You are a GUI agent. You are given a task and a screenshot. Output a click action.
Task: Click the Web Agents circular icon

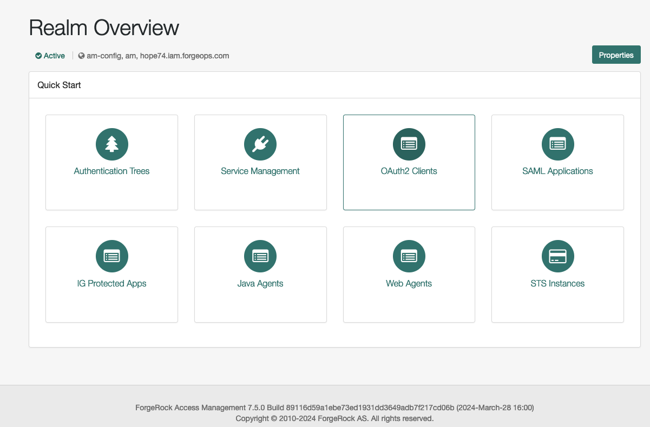(x=409, y=257)
